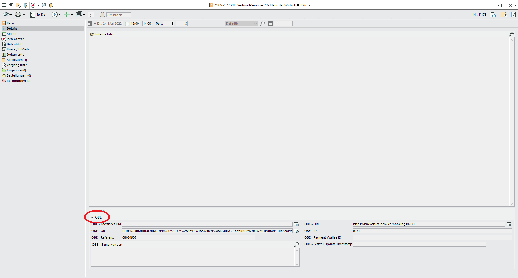
Task: Magnify the OBE - Bemerkungen field
Action: click(296, 245)
